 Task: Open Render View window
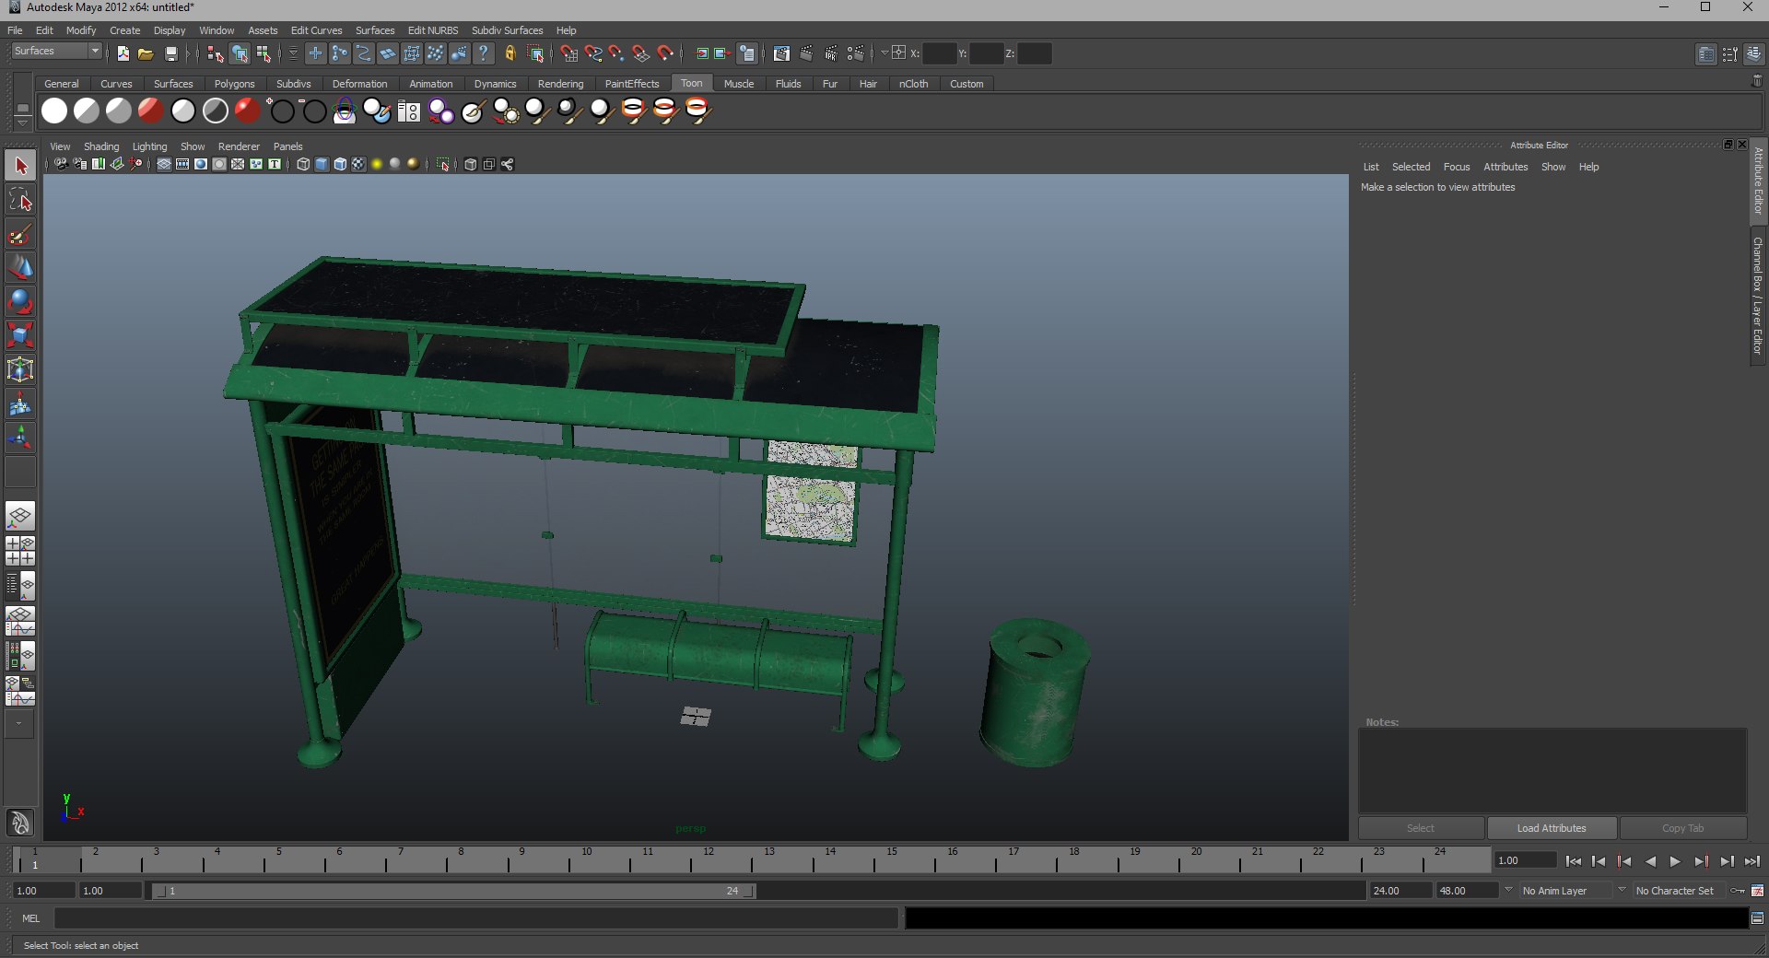[781, 53]
